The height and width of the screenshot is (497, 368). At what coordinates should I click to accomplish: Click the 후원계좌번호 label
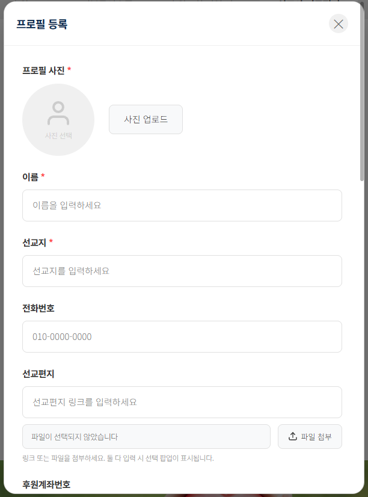click(46, 484)
